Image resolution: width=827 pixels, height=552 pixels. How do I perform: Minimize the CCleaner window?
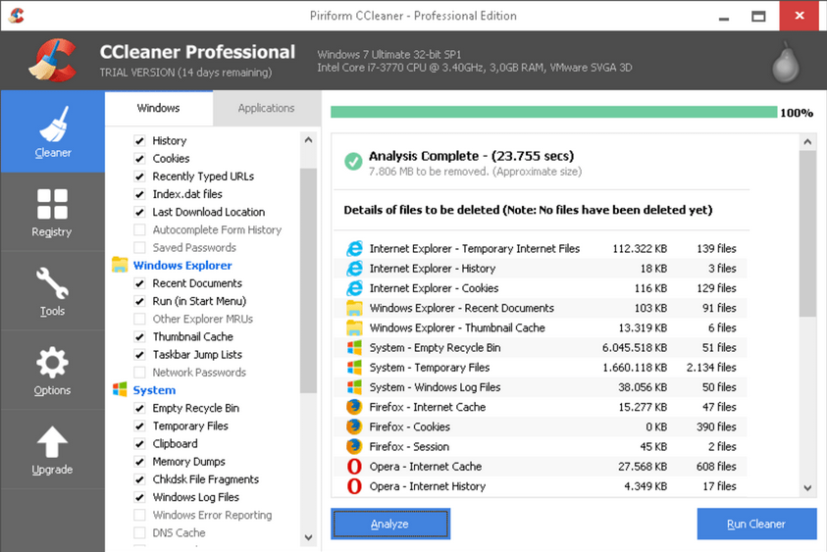[724, 17]
